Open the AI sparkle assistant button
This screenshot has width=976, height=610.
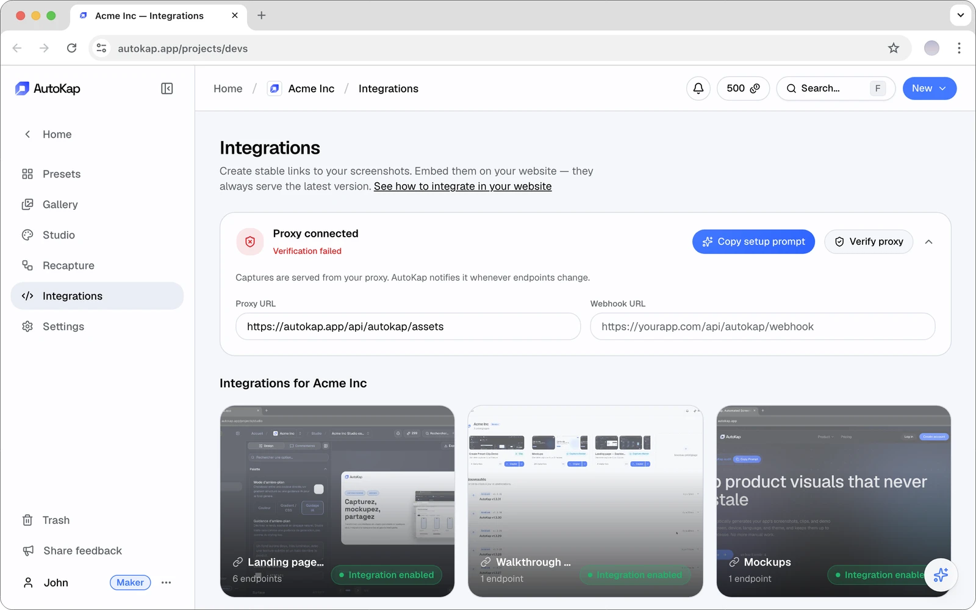pyautogui.click(x=941, y=575)
